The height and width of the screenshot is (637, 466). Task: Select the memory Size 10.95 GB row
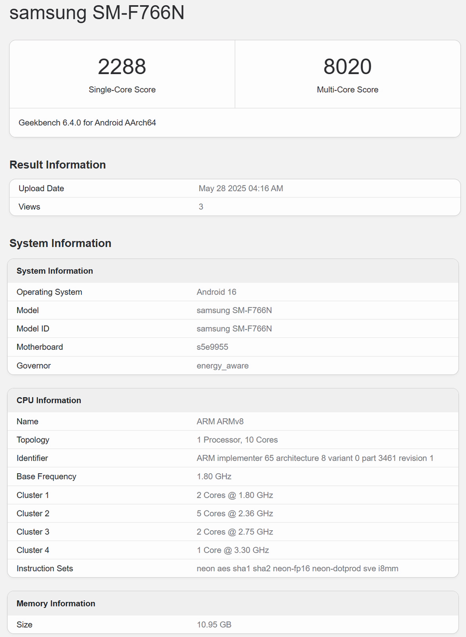[x=233, y=625]
